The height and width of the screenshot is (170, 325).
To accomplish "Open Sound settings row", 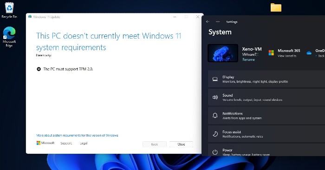I will (x=266, y=97).
